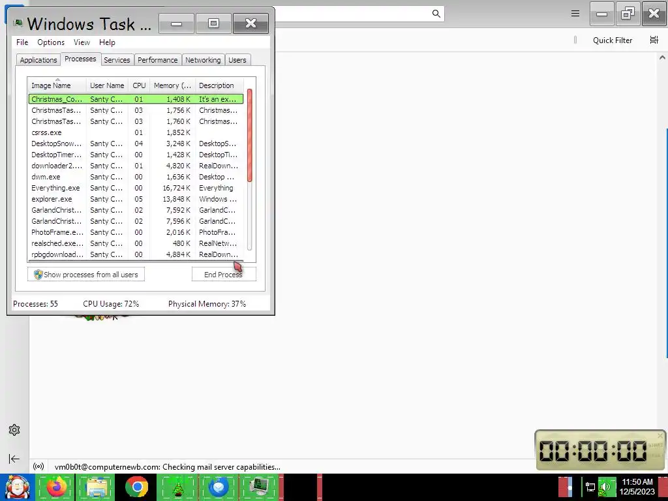Switch to the Users tab
Screen dimensions: 668x501
point(237,60)
